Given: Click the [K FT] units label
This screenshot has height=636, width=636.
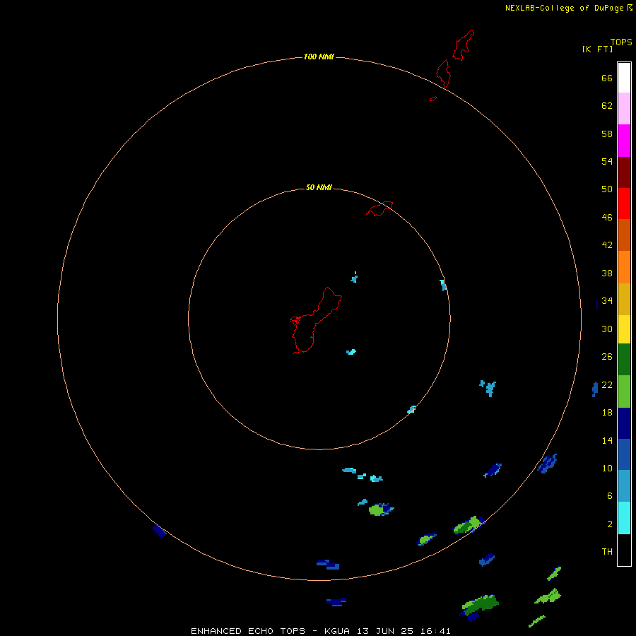Looking at the screenshot, I should (x=597, y=49).
